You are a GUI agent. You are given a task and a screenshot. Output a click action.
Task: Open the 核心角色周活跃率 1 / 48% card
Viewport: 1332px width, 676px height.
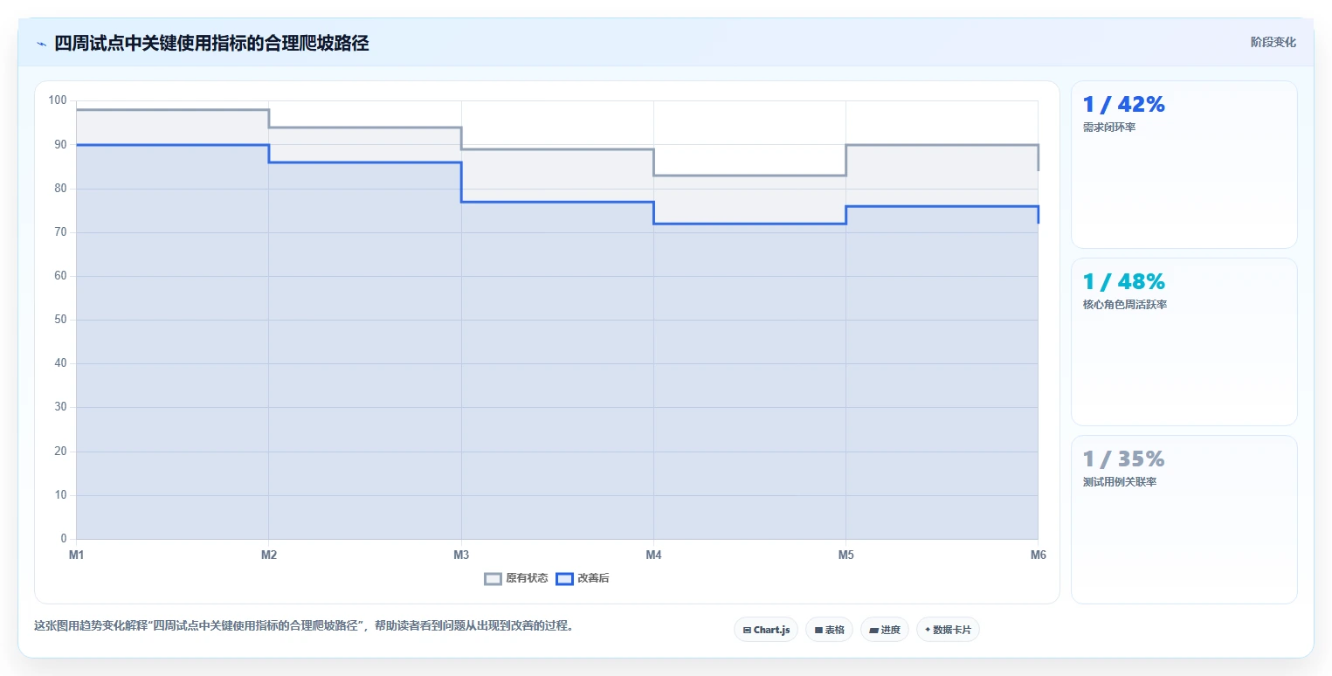pos(1184,341)
